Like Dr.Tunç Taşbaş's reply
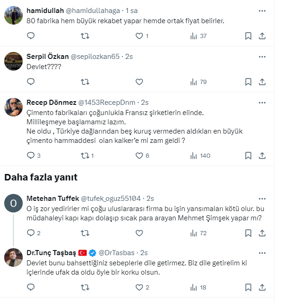The width and height of the screenshot is (282, 302). (x=139, y=288)
